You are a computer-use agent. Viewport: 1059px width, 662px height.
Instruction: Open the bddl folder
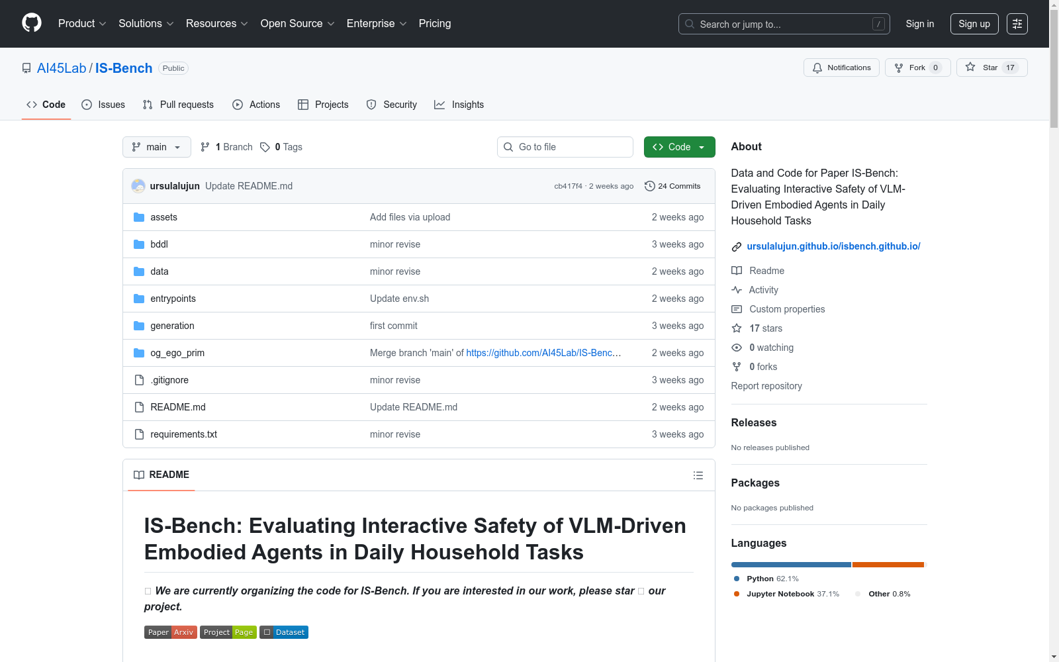(159, 244)
